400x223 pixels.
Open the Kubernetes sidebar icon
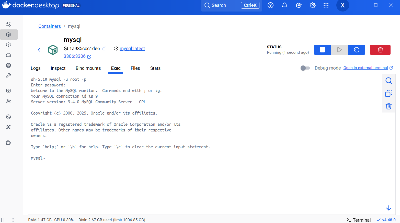pyautogui.click(x=8, y=65)
